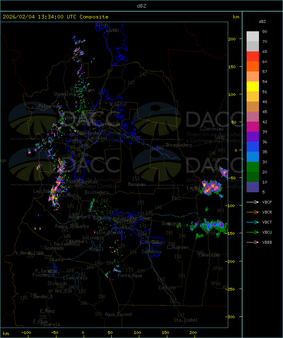Image resolution: width=283 pixels, height=338 pixels.
Task: Click the Bardas_B map label
Action: [43, 297]
